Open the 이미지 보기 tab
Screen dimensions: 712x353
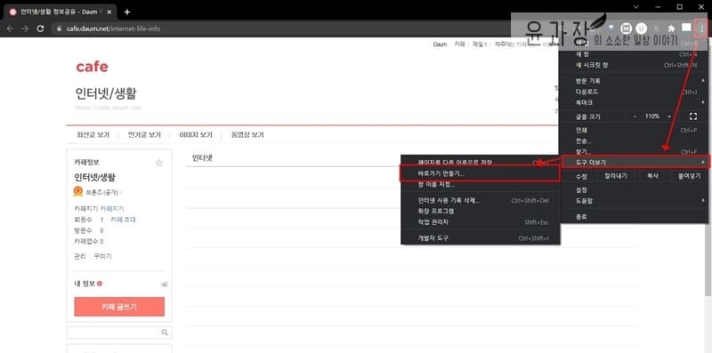click(196, 135)
